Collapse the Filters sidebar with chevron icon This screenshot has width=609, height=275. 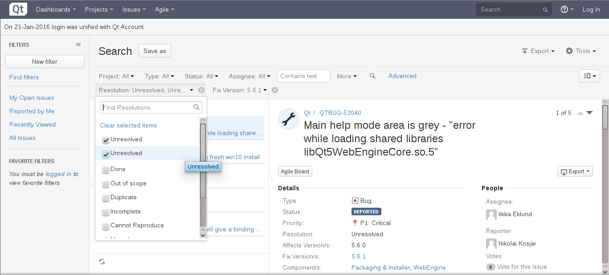point(78,45)
